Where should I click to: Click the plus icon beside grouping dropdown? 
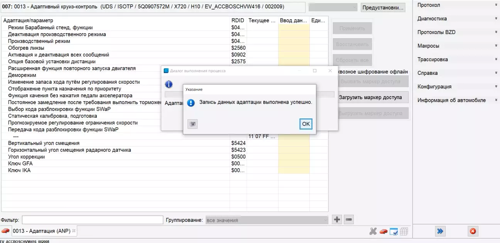pyautogui.click(x=337, y=220)
